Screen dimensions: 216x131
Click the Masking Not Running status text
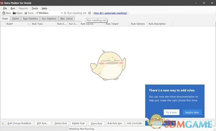tap(82, 129)
